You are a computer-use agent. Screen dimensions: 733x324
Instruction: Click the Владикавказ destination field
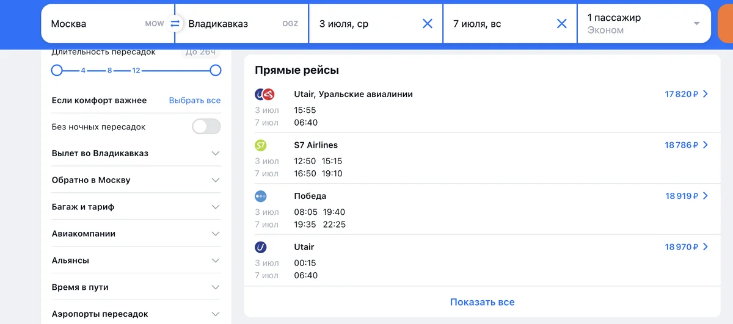click(243, 24)
